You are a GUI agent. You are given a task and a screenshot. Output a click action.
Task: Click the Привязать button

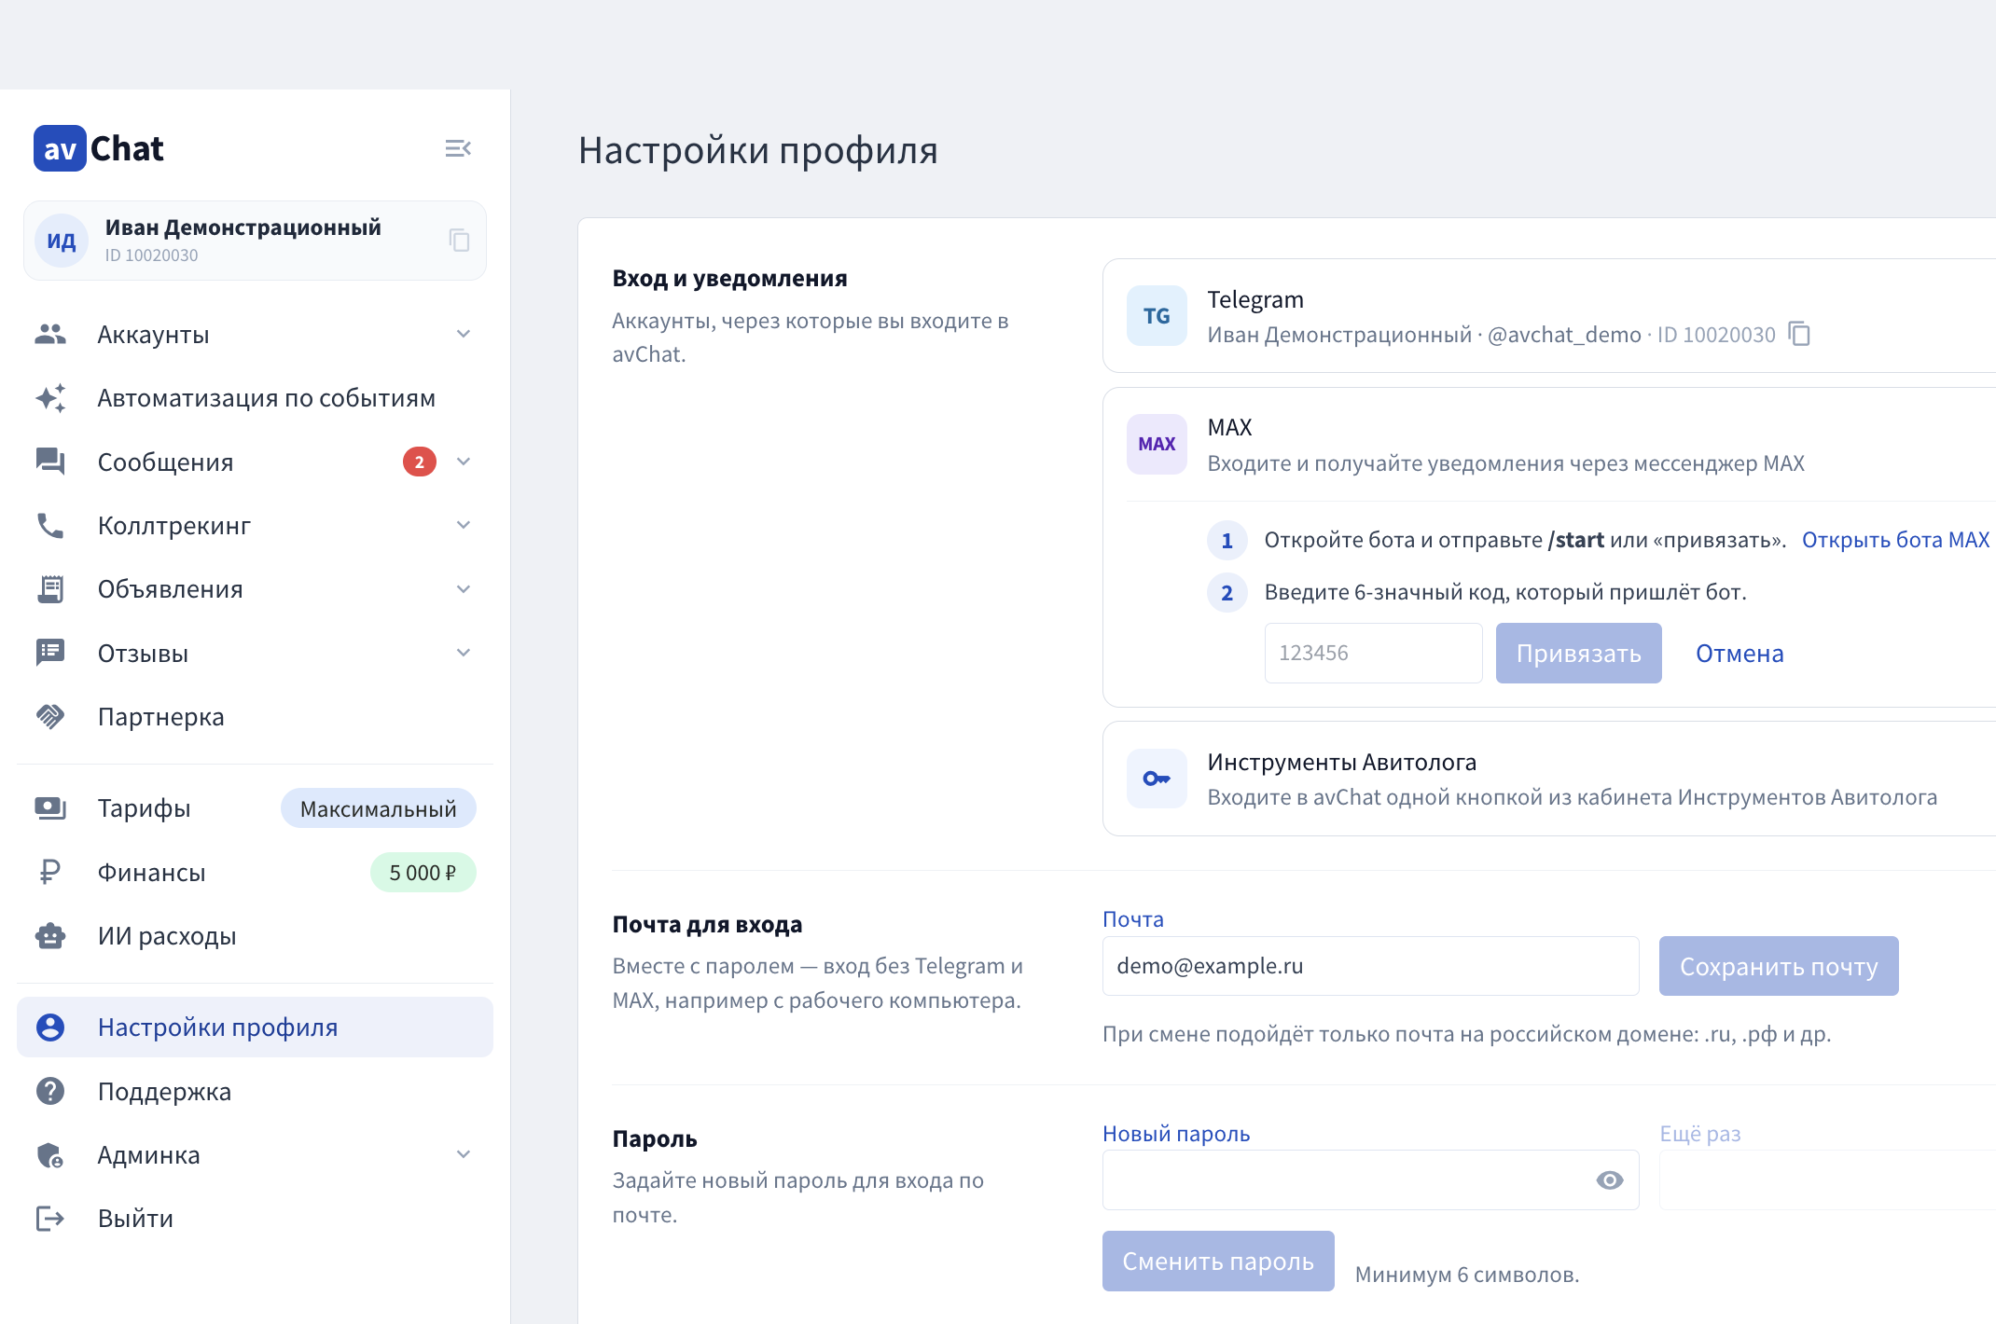tap(1578, 653)
